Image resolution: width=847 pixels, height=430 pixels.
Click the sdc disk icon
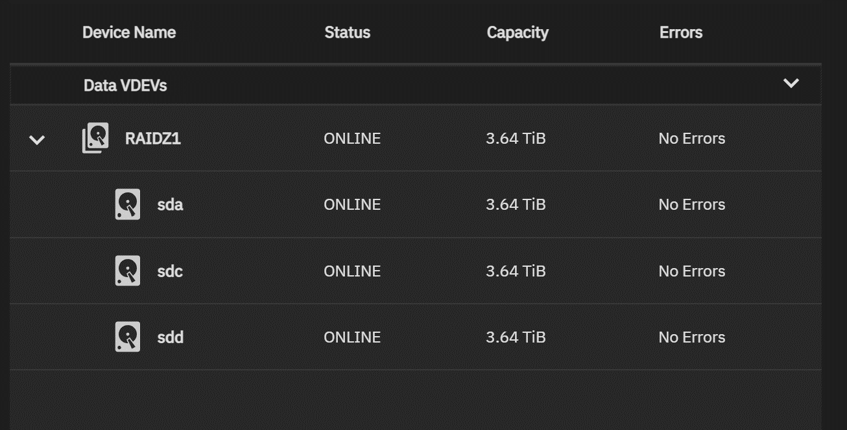(x=128, y=271)
